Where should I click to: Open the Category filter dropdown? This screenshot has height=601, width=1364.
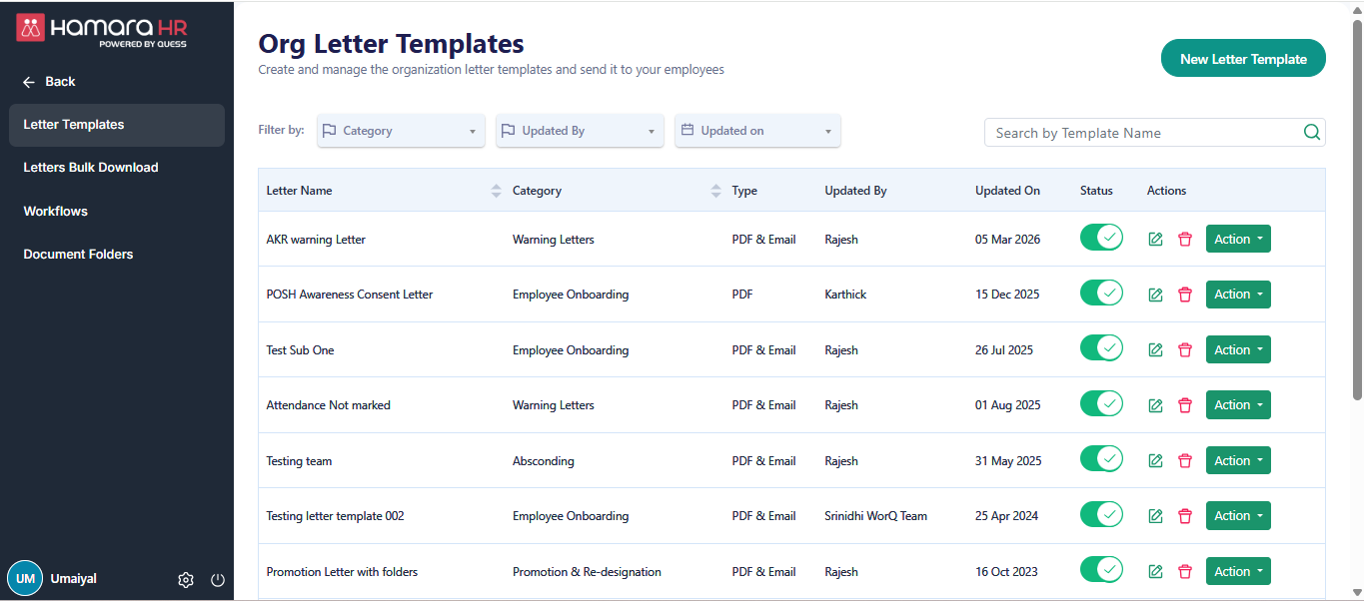401,131
